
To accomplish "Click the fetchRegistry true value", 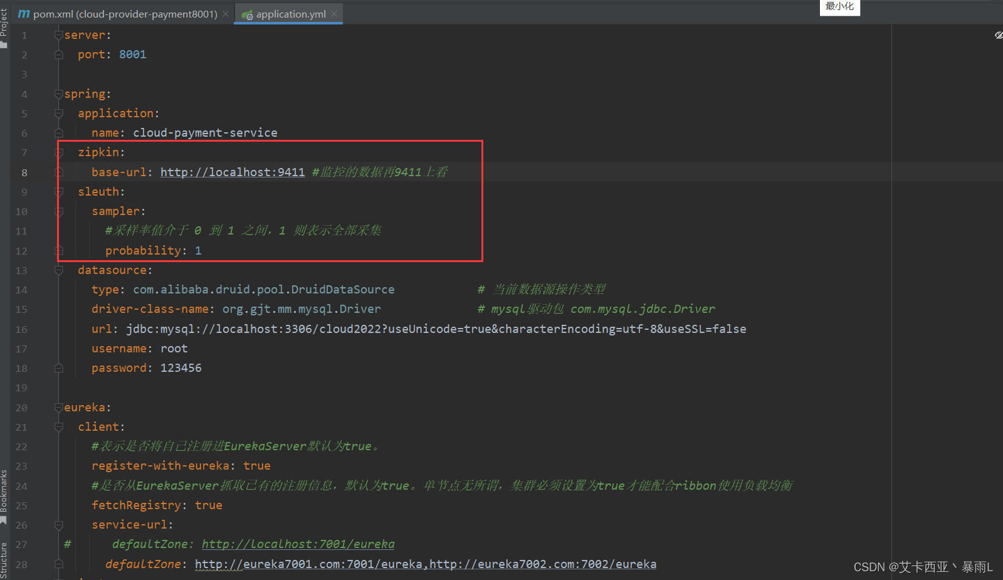I will (209, 505).
